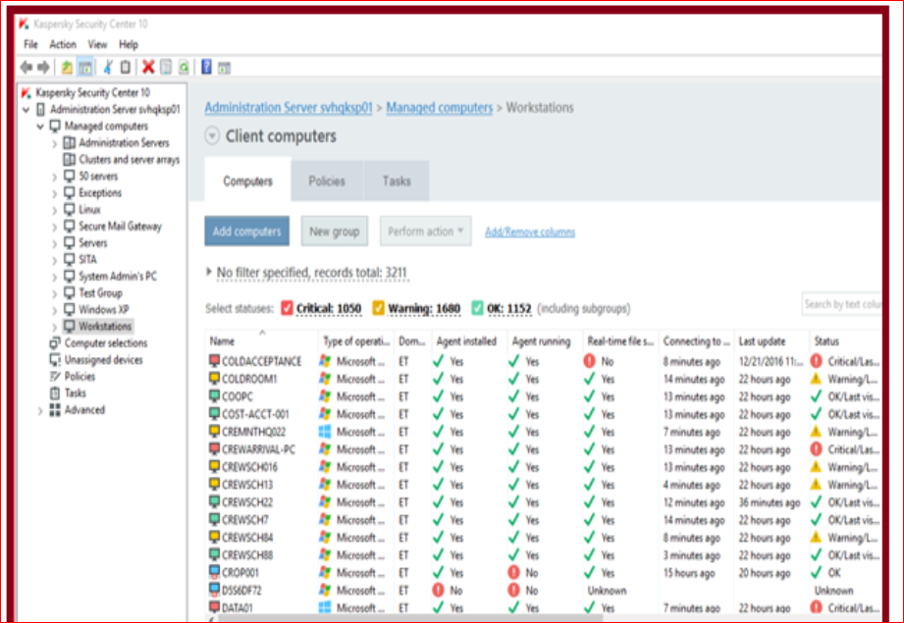The height and width of the screenshot is (623, 904).
Task: Click the Back arrow in toolbar
Action: click(27, 68)
